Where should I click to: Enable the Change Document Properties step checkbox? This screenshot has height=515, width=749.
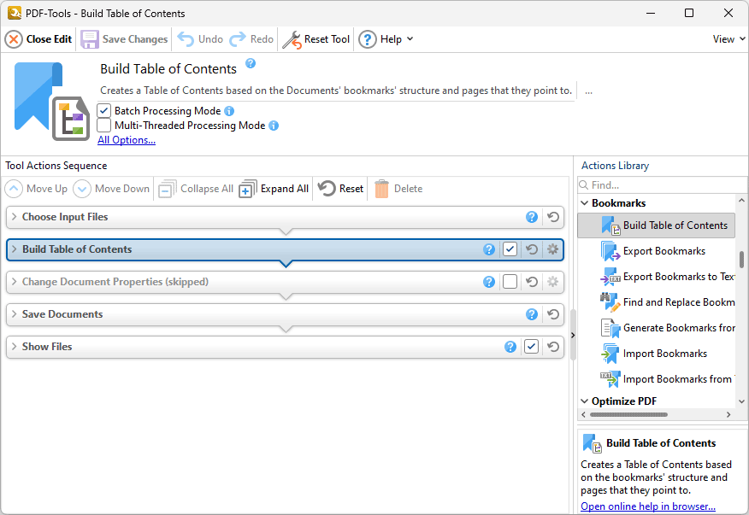coord(510,282)
